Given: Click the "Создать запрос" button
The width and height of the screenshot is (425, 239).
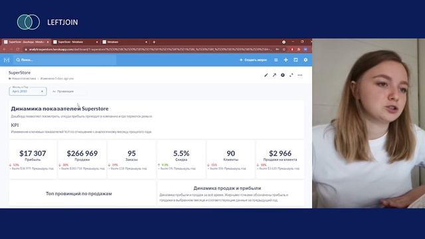Looking at the screenshot, I should [x=253, y=60].
